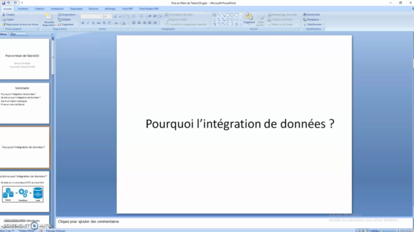414x232 pixels.
Task: Select the Prise en Main title slide thumbnail
Action: tap(25, 59)
